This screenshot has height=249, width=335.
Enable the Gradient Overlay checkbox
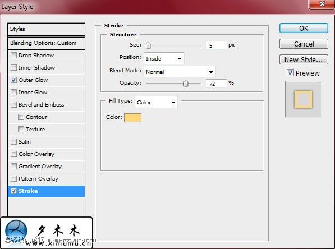tap(13, 167)
